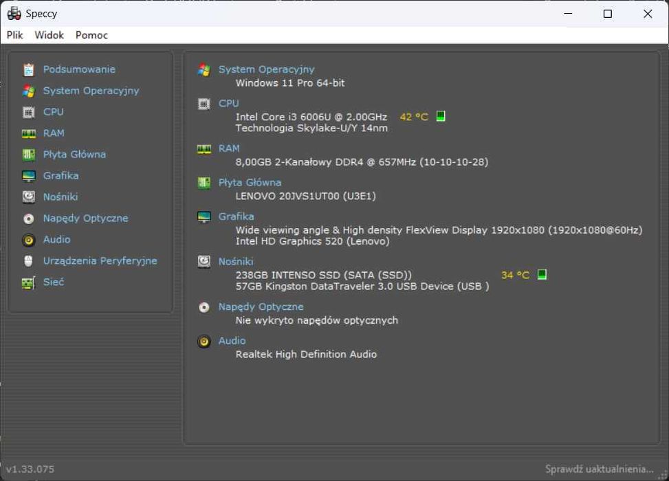669x481 pixels.
Task: Open the Plik menu
Action: 14,35
